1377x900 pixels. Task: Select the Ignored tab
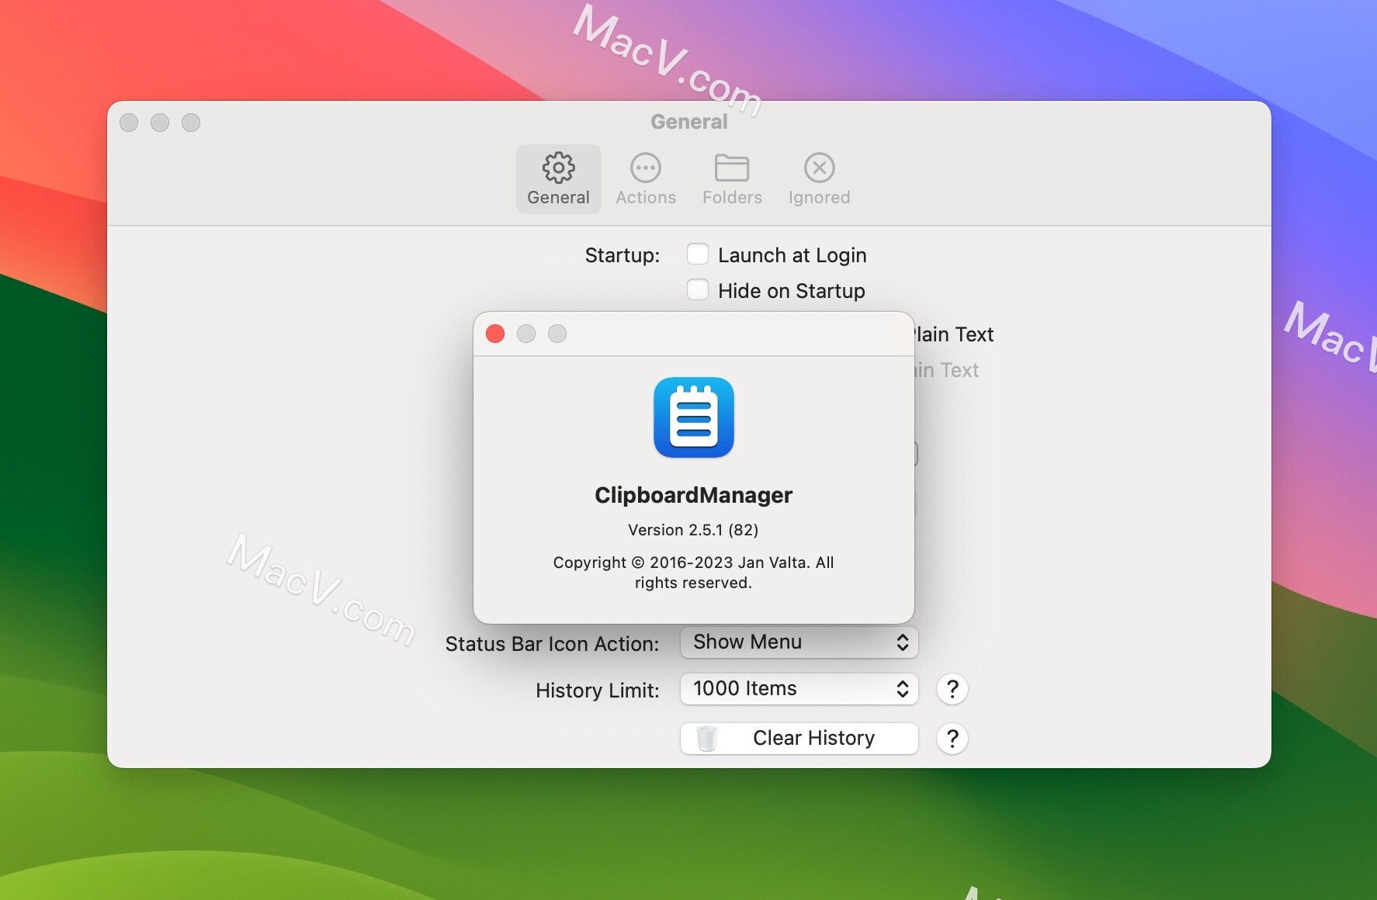(819, 179)
